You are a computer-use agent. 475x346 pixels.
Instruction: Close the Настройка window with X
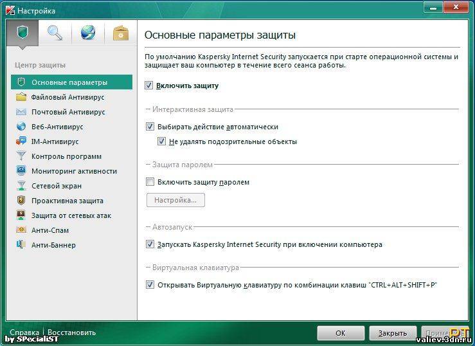pyautogui.click(x=456, y=7)
